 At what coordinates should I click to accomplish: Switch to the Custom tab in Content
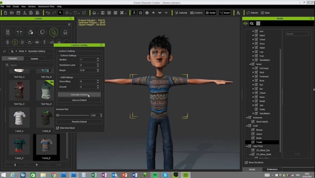pos(34,58)
